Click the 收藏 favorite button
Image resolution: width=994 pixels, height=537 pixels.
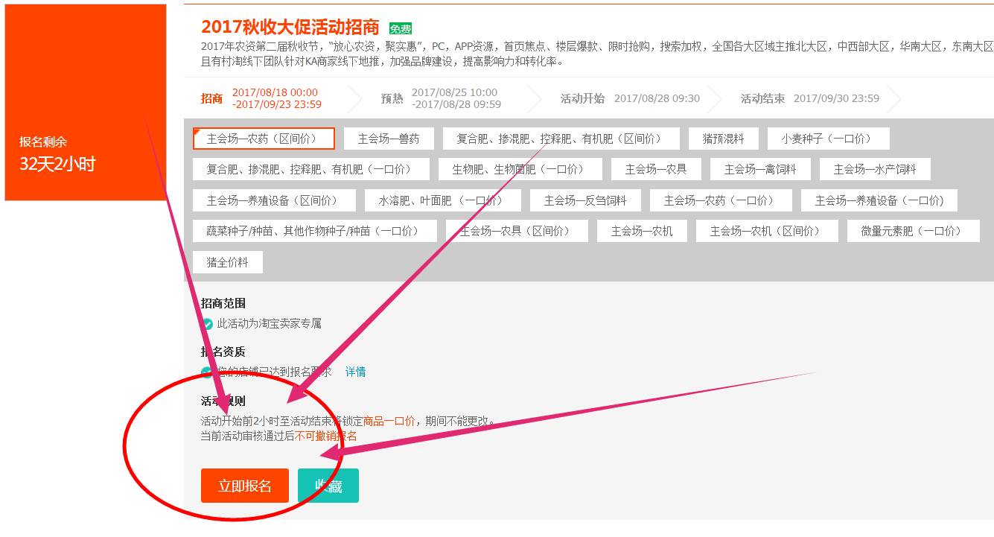click(328, 485)
